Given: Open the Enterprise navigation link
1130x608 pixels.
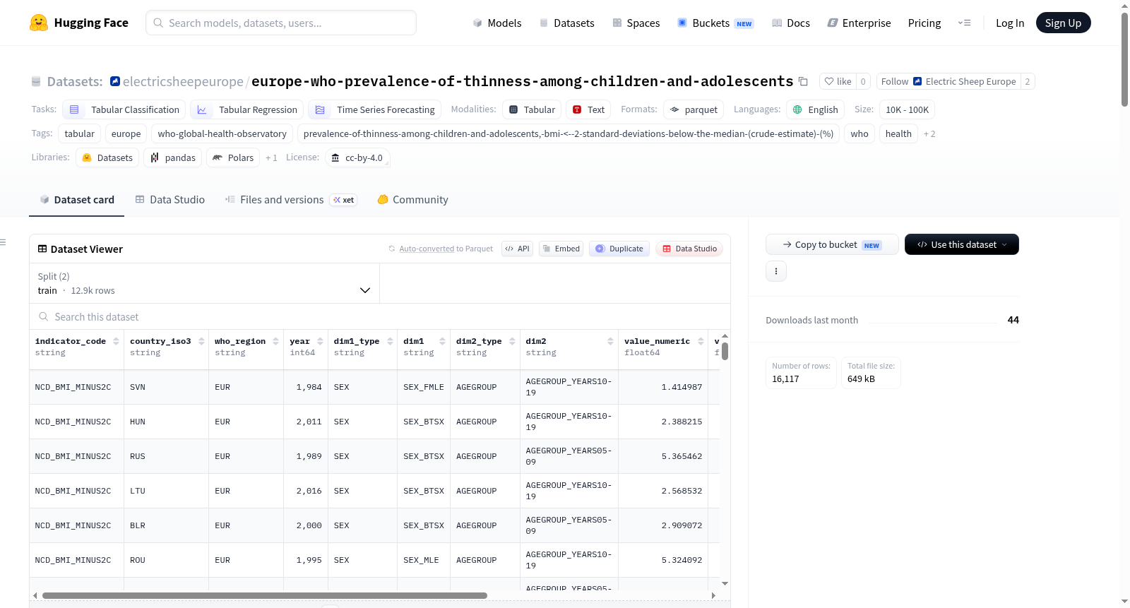Looking at the screenshot, I should 859,23.
